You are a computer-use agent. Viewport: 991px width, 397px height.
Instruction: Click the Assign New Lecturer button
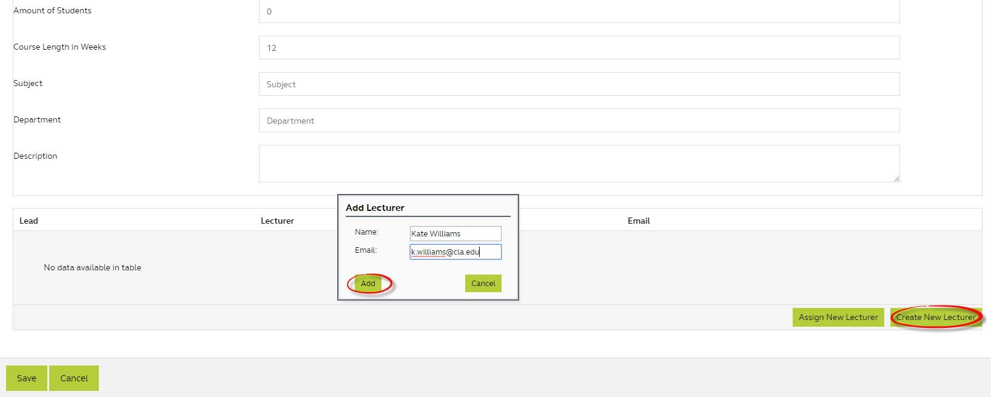tap(838, 317)
